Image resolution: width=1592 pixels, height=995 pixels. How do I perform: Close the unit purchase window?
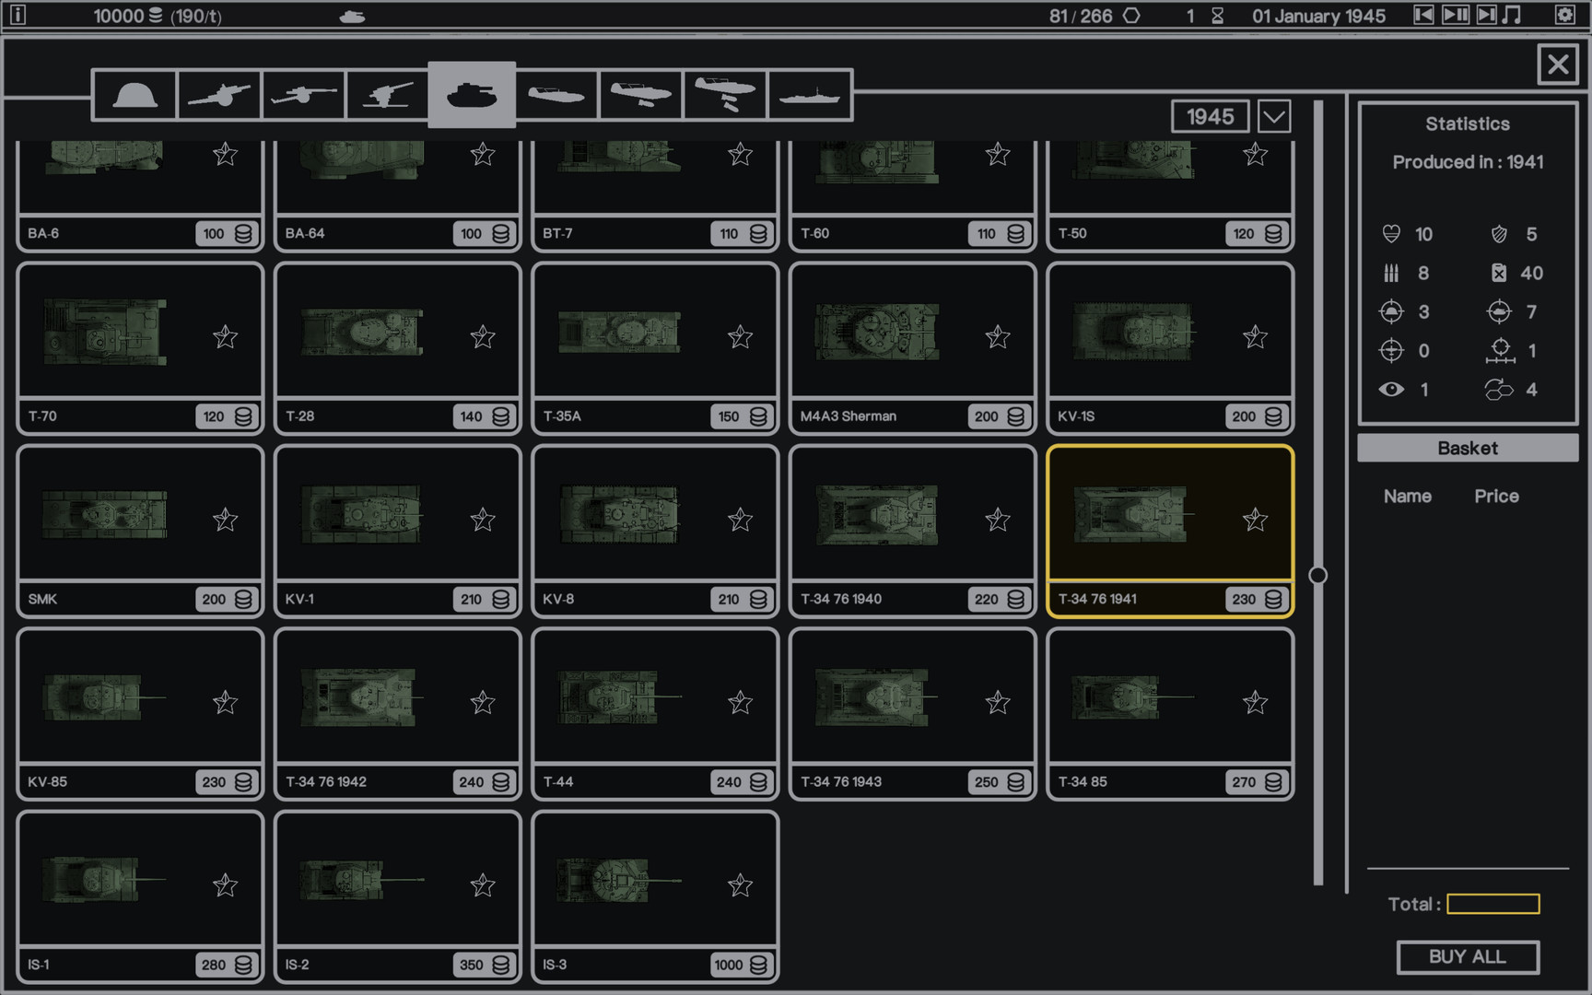(x=1557, y=64)
